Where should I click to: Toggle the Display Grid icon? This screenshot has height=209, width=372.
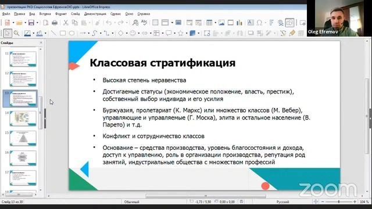155,23
